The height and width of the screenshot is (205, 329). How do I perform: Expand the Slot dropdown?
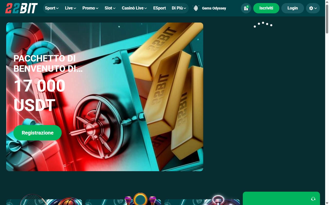click(110, 8)
